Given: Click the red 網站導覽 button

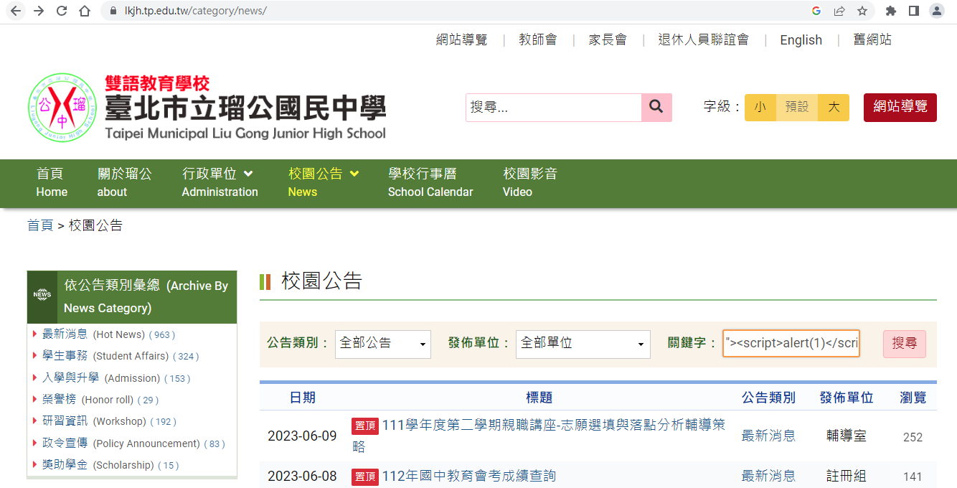Looking at the screenshot, I should [x=900, y=107].
